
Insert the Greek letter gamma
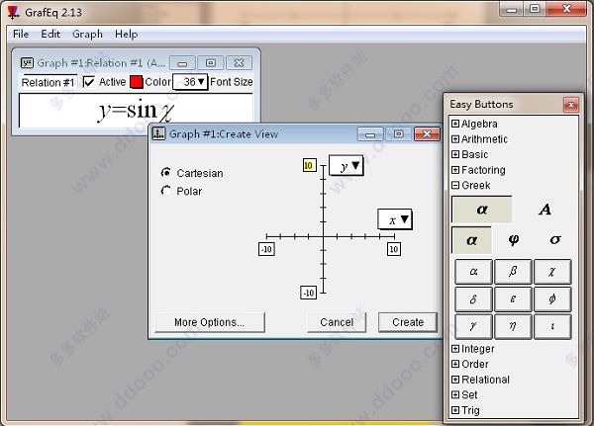(x=473, y=326)
